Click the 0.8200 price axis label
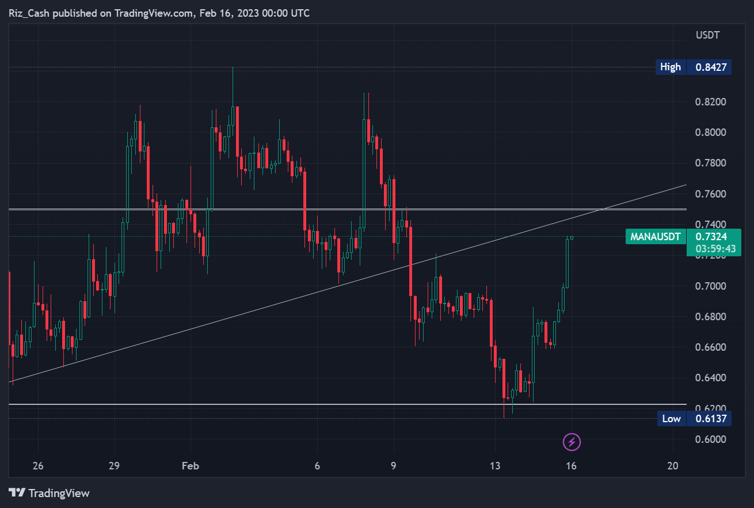Image resolution: width=754 pixels, height=508 pixels. pyautogui.click(x=710, y=102)
